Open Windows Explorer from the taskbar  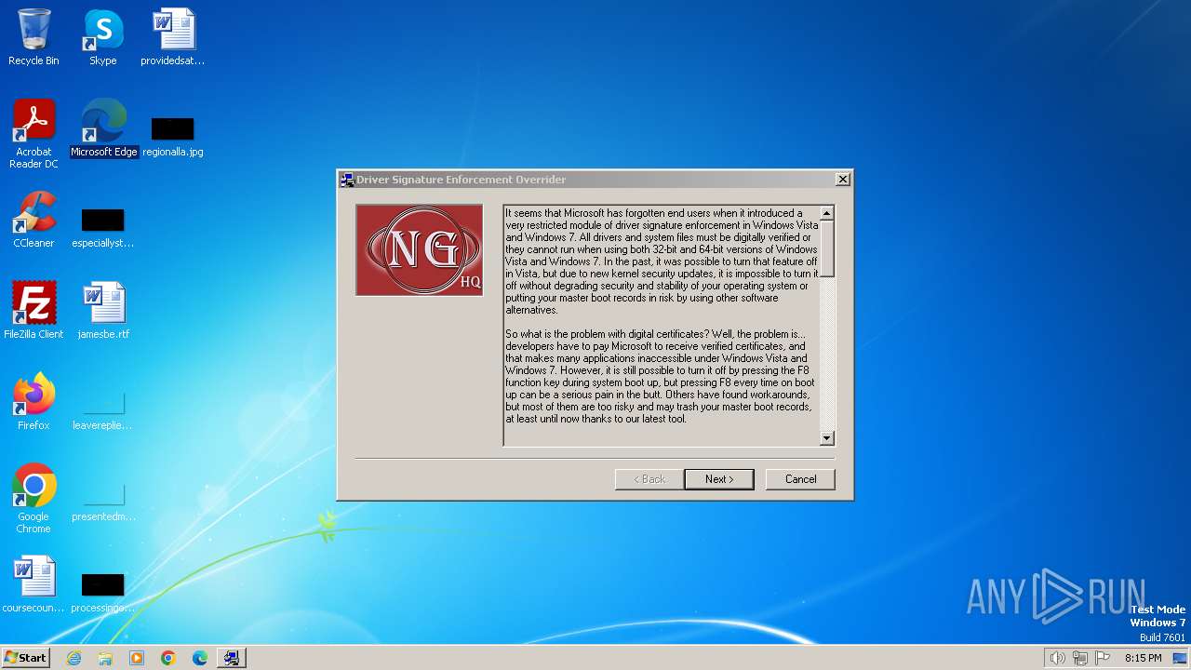105,658
